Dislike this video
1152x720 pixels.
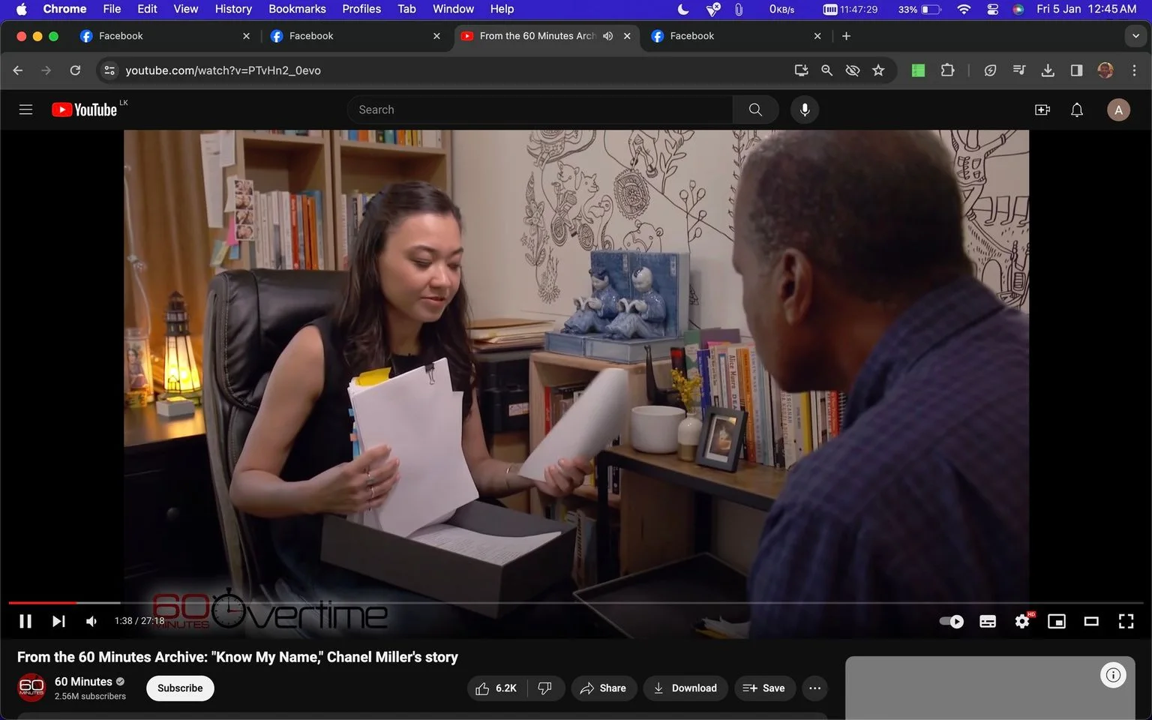545,688
